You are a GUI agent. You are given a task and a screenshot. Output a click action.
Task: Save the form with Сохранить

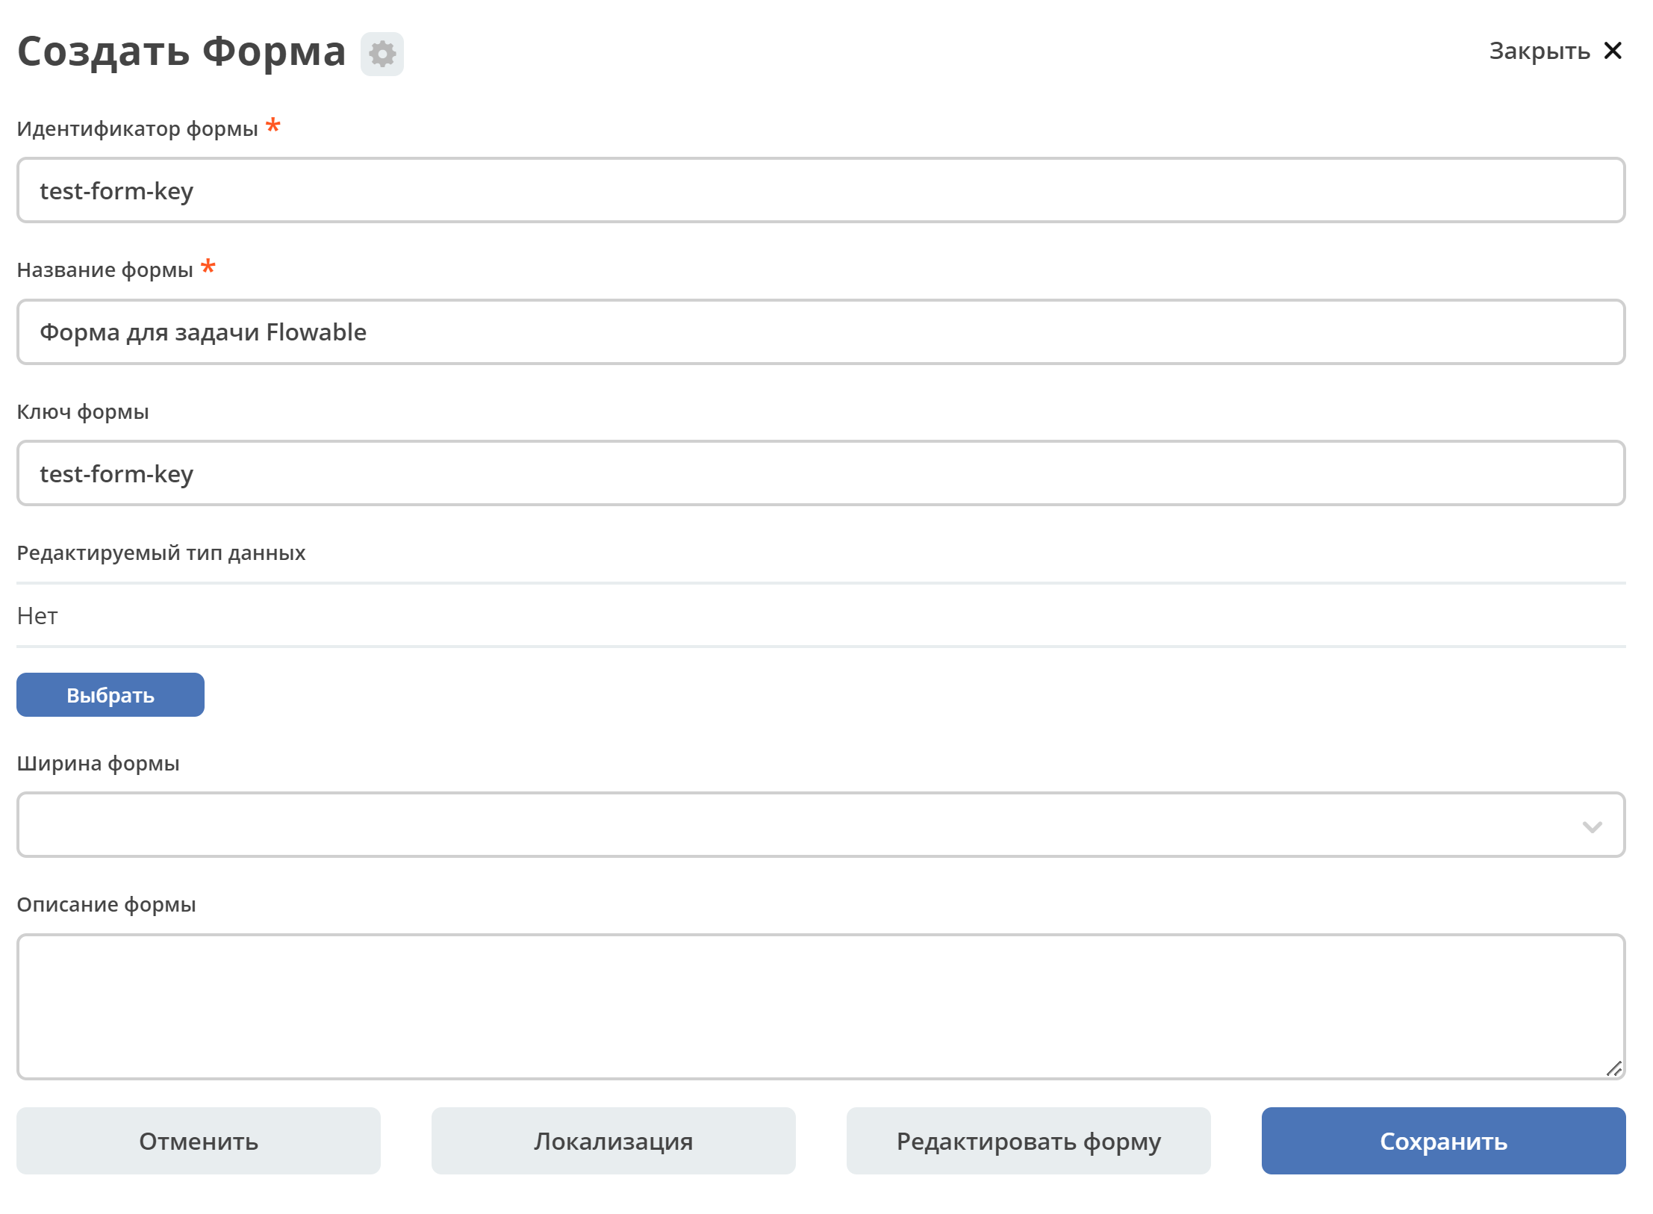point(1444,1141)
